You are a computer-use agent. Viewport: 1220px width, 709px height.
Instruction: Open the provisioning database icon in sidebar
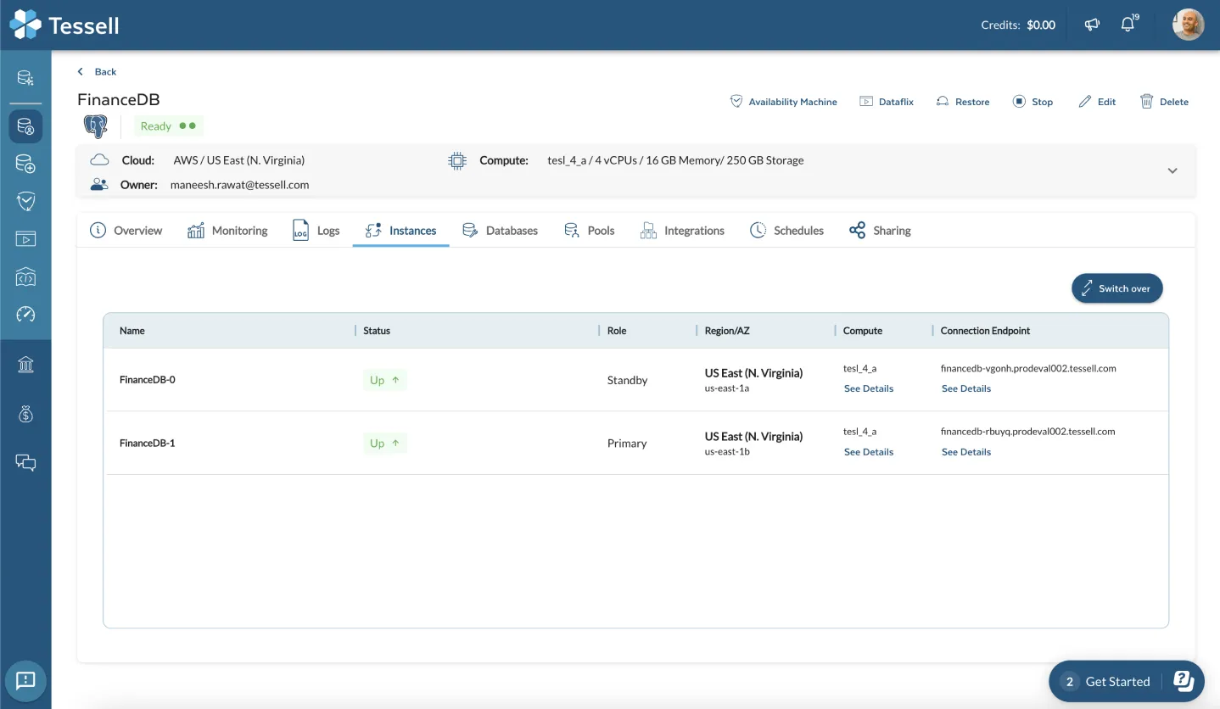(x=25, y=163)
